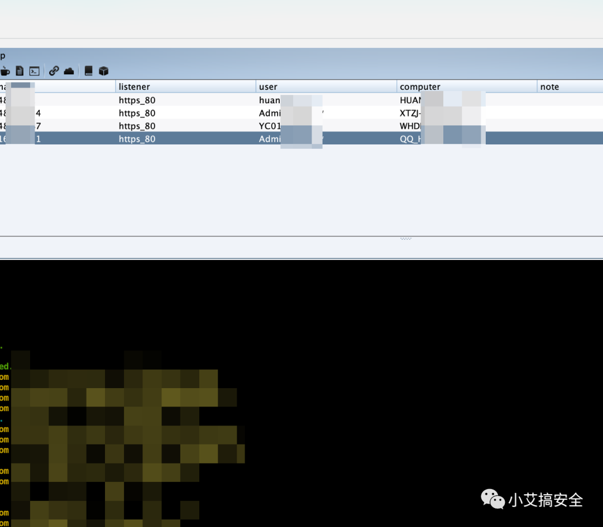Select the https_80 cell in the YC01 row
The height and width of the screenshot is (527, 603).
(186, 126)
